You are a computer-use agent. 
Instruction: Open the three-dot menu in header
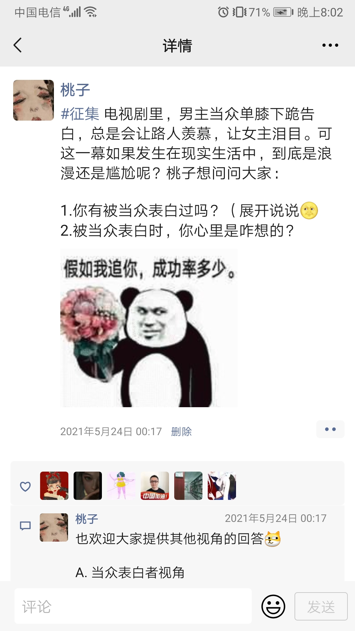point(330,45)
